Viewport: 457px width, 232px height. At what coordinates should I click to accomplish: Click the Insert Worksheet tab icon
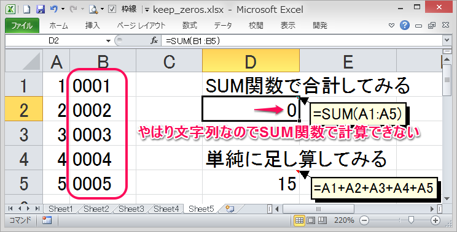[x=230, y=209]
